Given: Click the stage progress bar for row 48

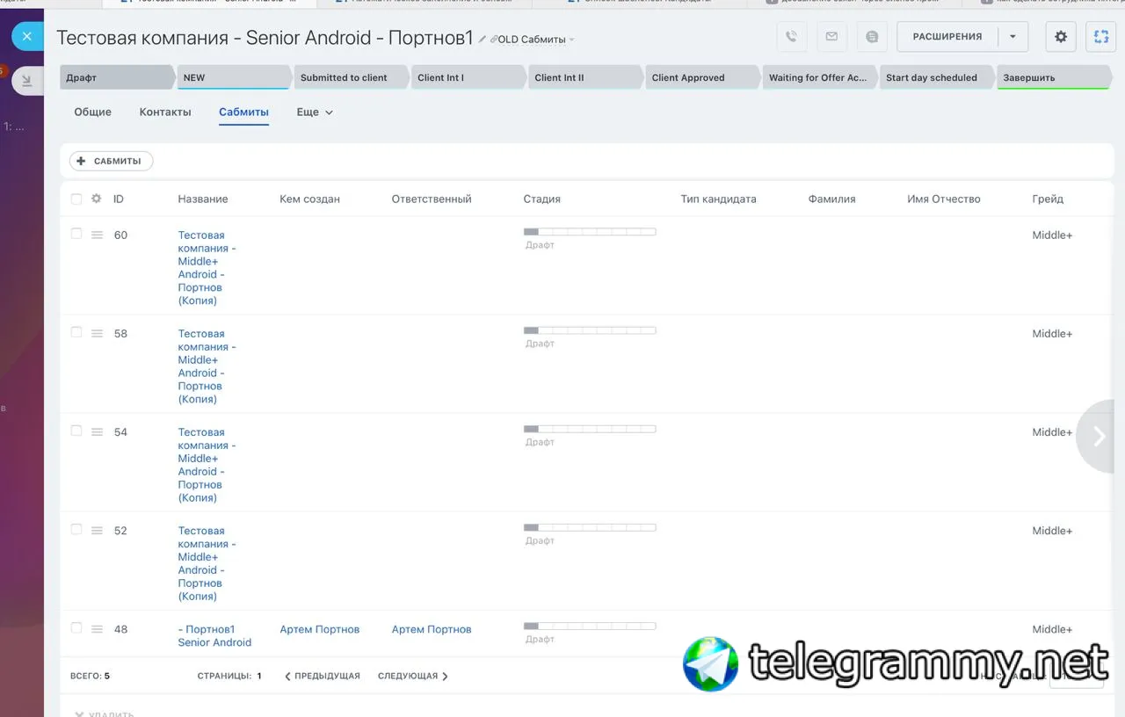Looking at the screenshot, I should point(590,626).
